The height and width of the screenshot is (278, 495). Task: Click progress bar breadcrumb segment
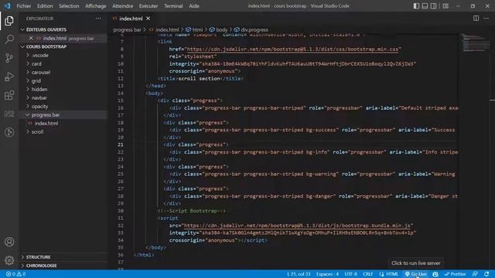[127, 30]
